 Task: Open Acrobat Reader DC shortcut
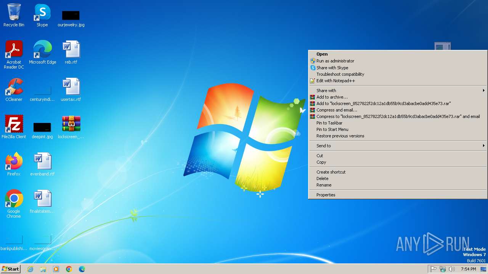click(14, 55)
